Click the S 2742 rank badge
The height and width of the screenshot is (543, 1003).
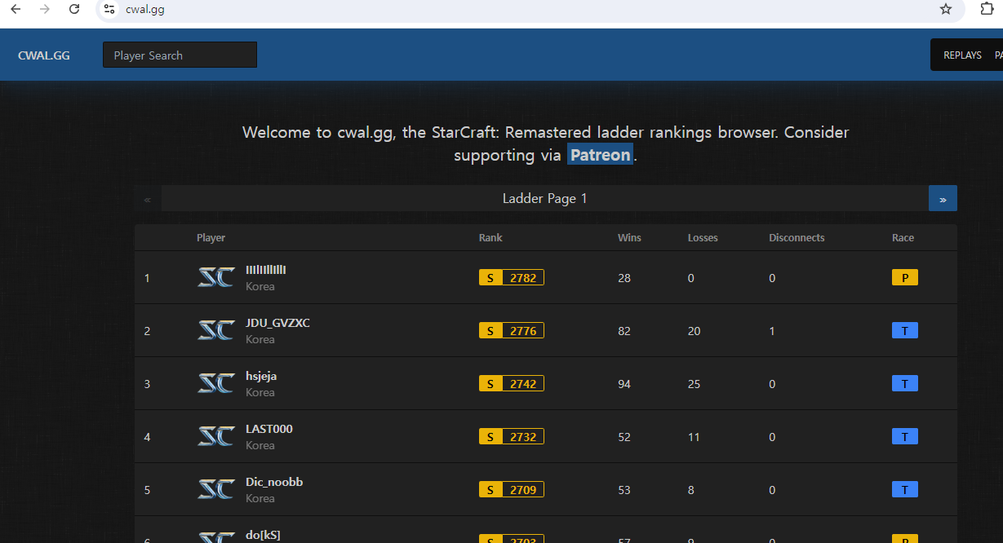(512, 384)
